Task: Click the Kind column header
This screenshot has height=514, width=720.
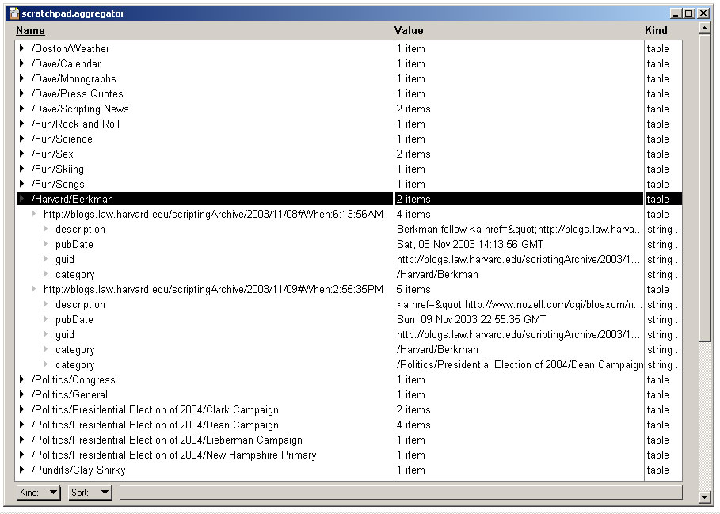Action: coord(656,31)
